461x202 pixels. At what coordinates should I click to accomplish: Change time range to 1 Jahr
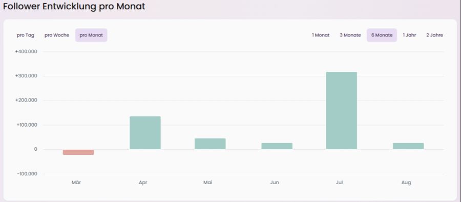click(409, 35)
